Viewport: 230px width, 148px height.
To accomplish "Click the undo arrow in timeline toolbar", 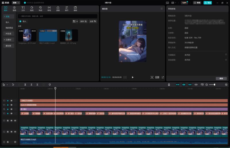I will point(13,85).
